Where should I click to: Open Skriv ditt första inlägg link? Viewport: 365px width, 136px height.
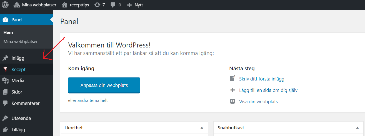click(x=262, y=79)
